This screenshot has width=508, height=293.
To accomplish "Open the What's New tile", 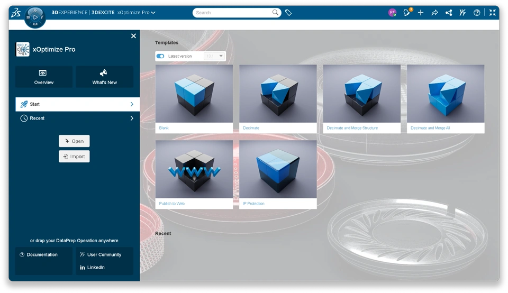I will pos(105,77).
